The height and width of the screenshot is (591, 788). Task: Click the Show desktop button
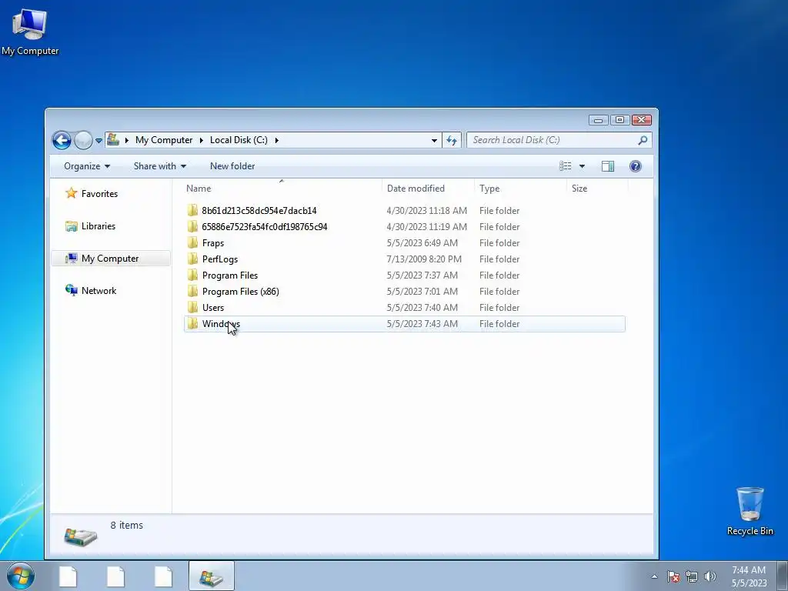[783, 576]
